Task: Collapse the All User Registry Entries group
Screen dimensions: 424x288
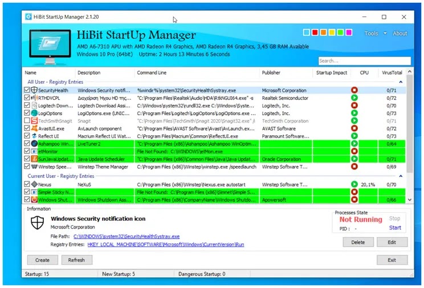Action: click(401, 82)
